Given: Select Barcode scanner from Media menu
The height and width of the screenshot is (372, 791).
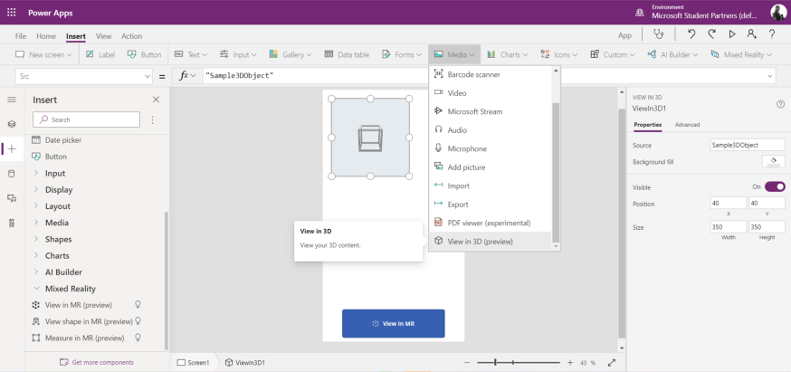Looking at the screenshot, I should (x=491, y=74).
